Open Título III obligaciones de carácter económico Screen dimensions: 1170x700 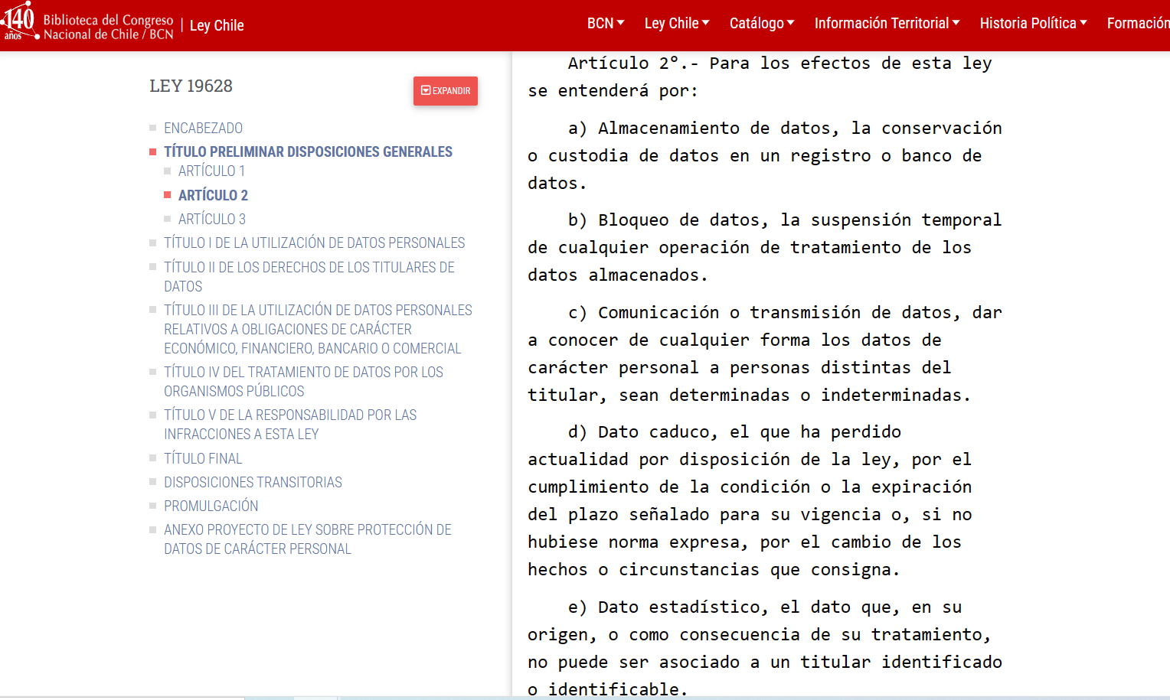click(318, 329)
